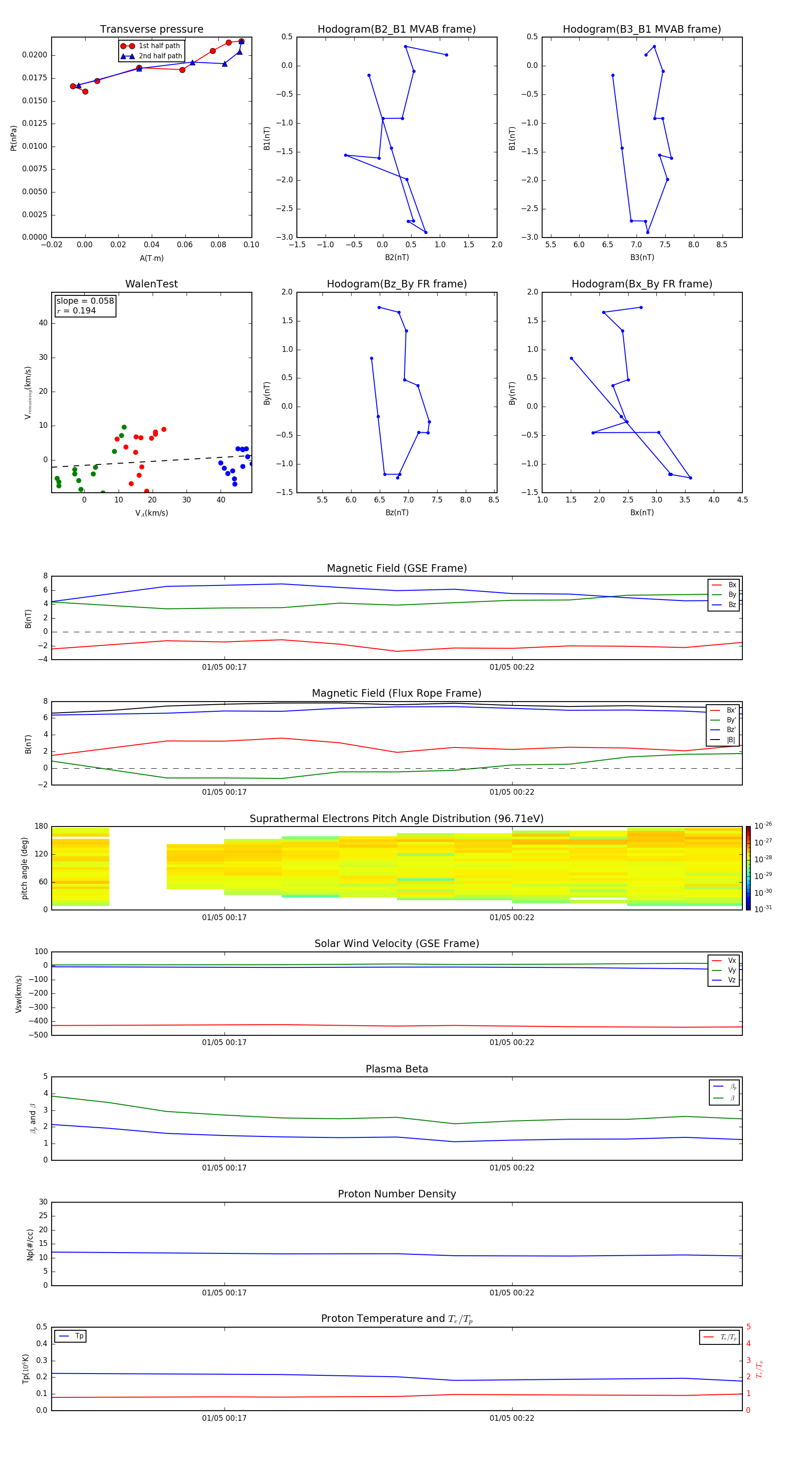
Task: Click the 'VA(km/s)' x-axis label
Action: click(x=151, y=513)
